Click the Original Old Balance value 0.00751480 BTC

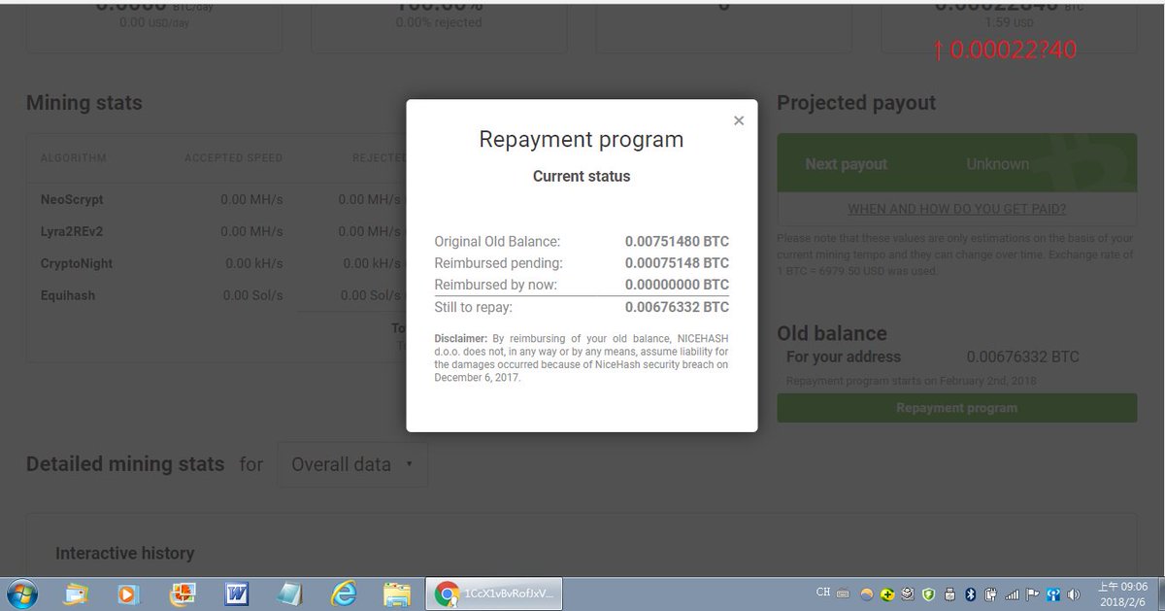(x=677, y=242)
